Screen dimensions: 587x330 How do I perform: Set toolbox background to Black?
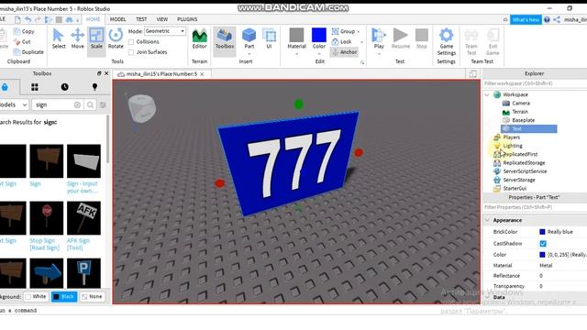pyautogui.click(x=64, y=297)
